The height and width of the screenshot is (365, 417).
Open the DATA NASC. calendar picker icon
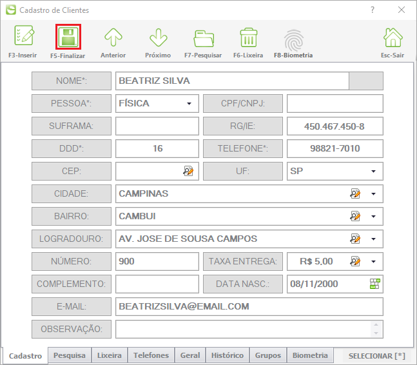(375, 284)
